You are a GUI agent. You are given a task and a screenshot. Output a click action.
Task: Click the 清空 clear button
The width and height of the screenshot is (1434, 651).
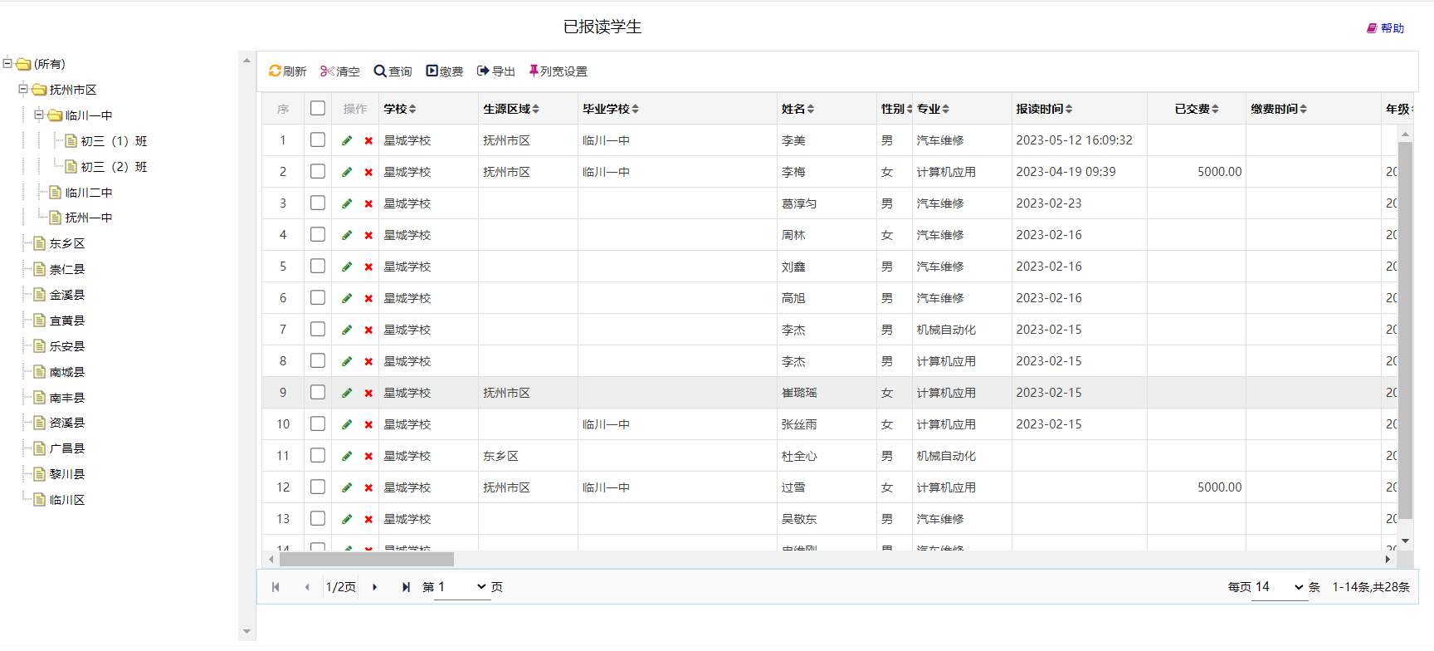pos(340,71)
